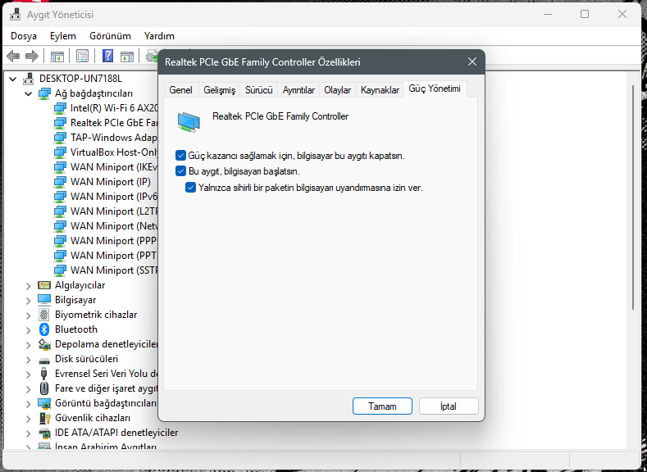Collapse the Ağ bağdaştırıcıları node
Image resolution: width=647 pixels, height=472 pixels.
[x=28, y=93]
